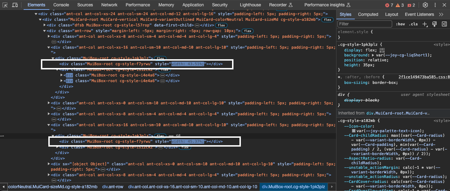Open the three-dot gutter menu beside the $0 row
Image resolution: width=450 pixels, height=191 pixels.
[x=2, y=136]
